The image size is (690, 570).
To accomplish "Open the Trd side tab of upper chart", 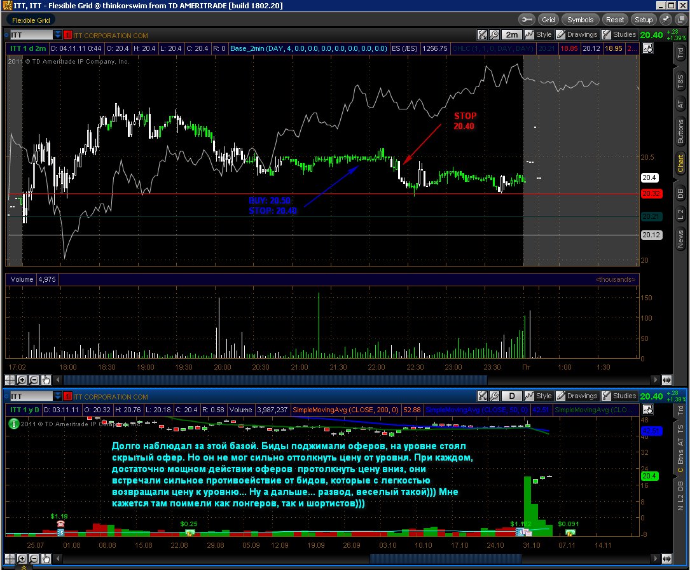I will pyautogui.click(x=680, y=53).
